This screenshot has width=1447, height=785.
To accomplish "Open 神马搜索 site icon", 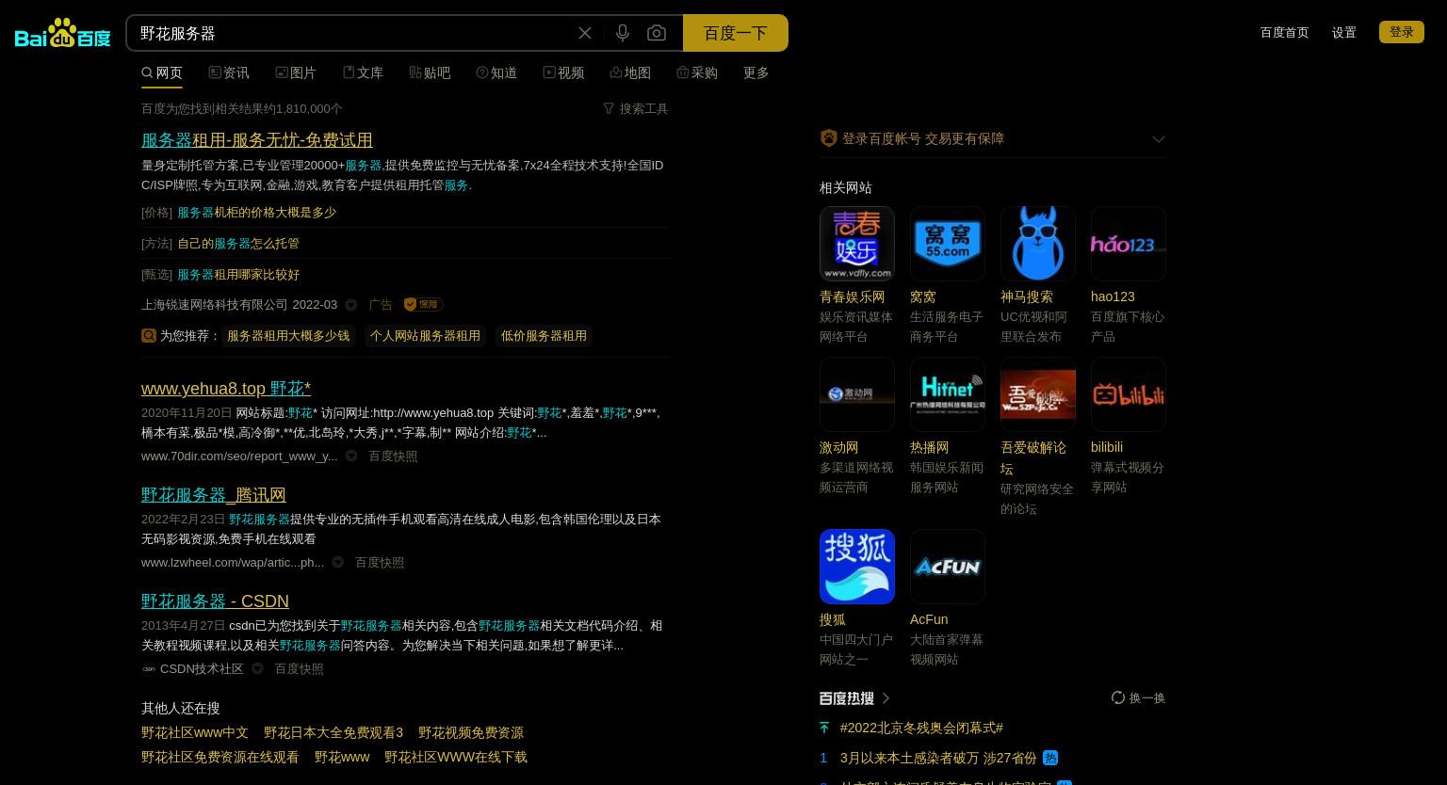I will (x=1038, y=244).
